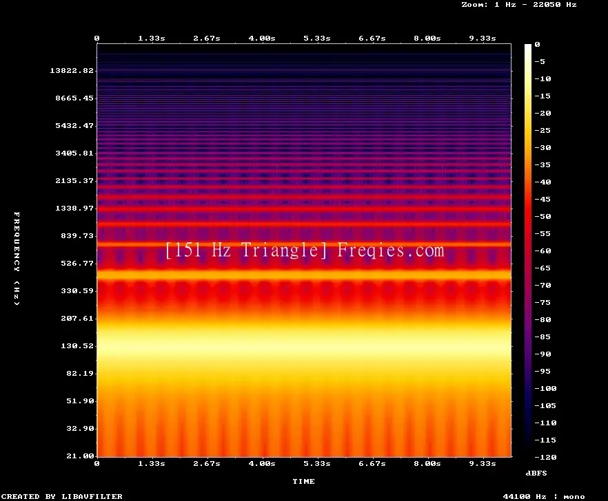Screen dimensions: 608x501
Task: Select the 3405.81 frequency label
Action: point(74,153)
